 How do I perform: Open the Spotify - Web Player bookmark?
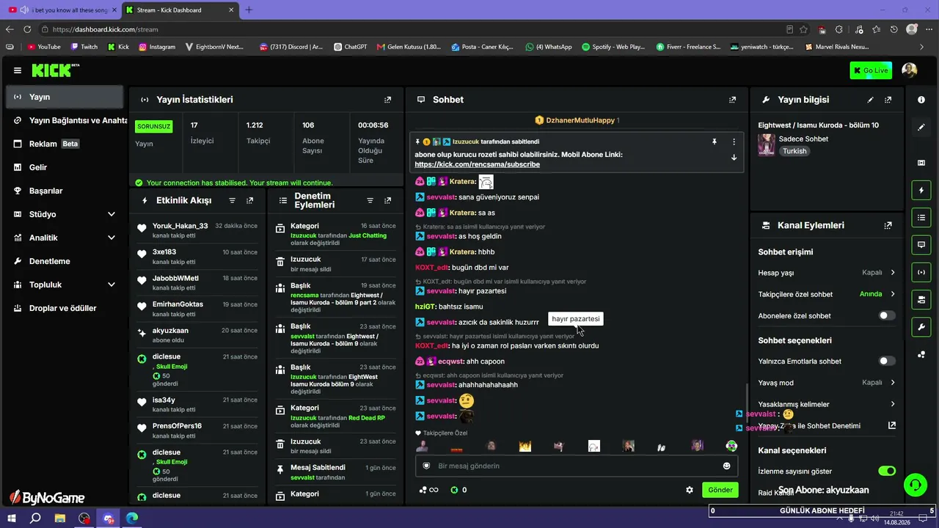click(613, 47)
